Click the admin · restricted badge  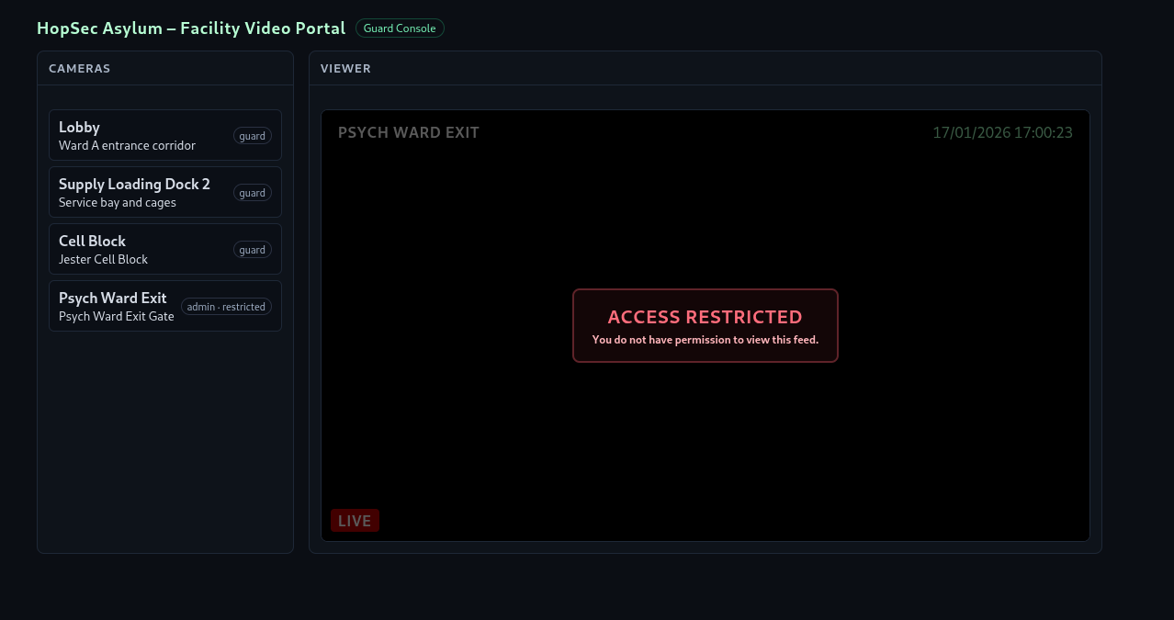coord(226,307)
